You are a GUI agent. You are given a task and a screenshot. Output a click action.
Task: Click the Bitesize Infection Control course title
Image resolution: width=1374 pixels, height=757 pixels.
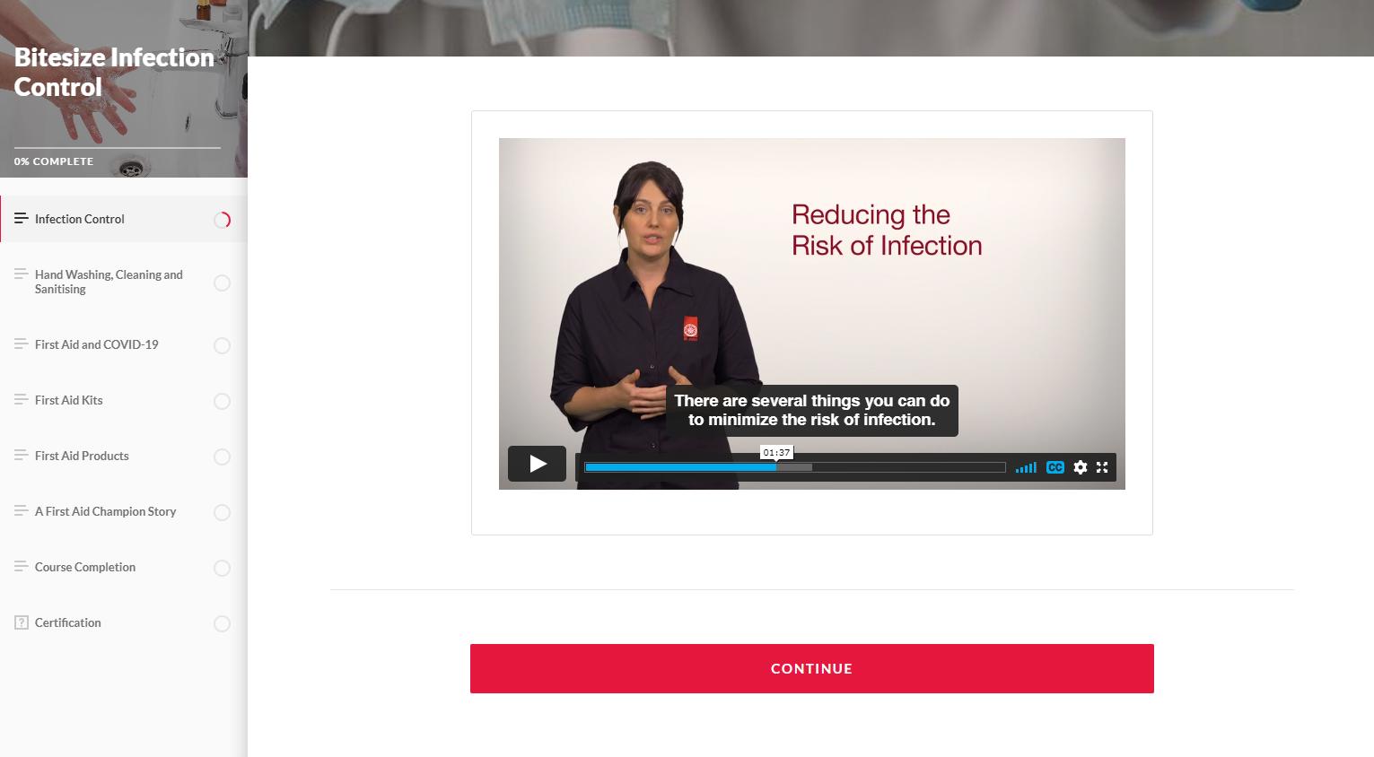point(114,72)
